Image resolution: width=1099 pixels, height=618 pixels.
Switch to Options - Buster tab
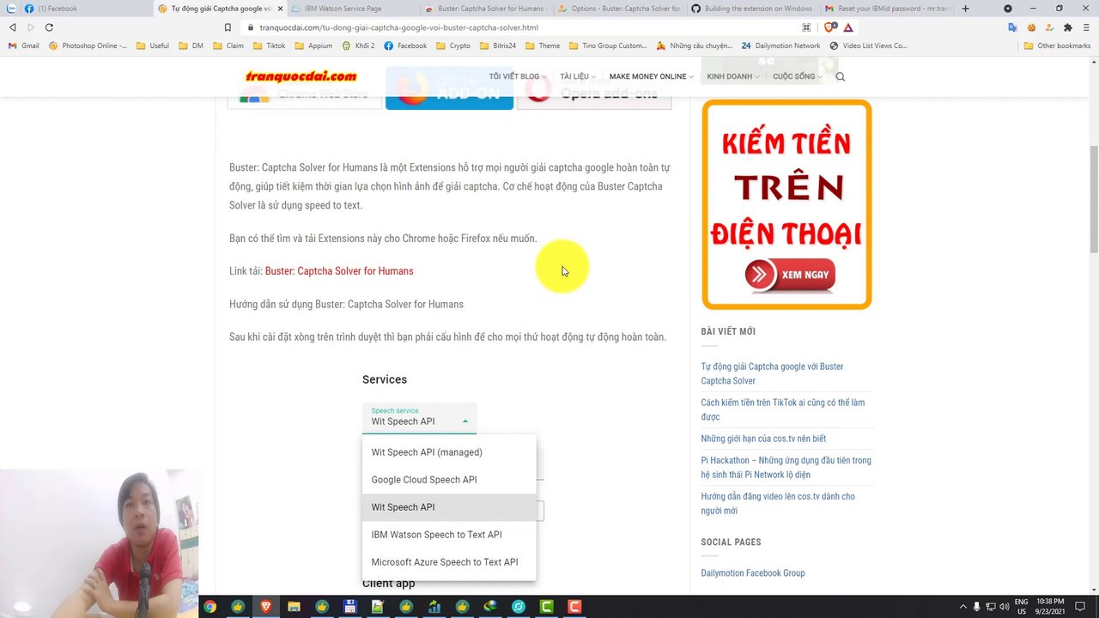tap(618, 9)
